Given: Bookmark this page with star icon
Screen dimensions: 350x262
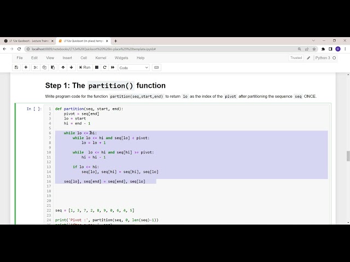Looking at the screenshot, I should [314, 49].
